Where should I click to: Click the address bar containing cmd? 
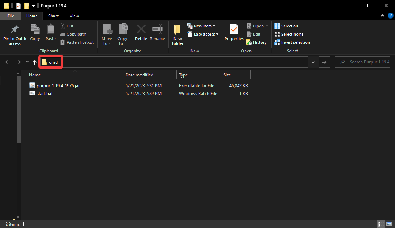click(178, 62)
